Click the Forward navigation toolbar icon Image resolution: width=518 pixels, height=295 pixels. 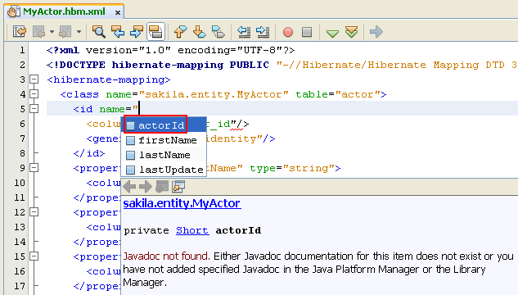pyautogui.click(x=65, y=32)
